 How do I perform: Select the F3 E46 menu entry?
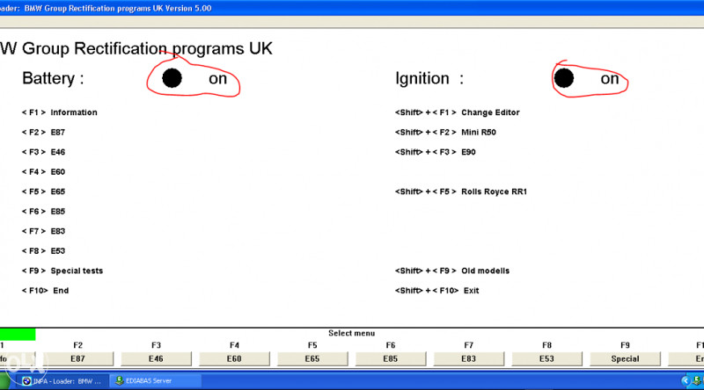[43, 152]
